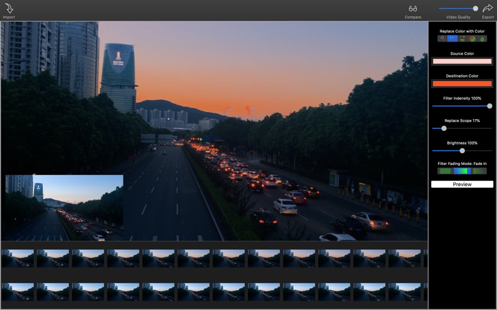Viewport: 497px width, 310px height.
Task: Select last full frame in the upper filmstrip
Action: click(x=404, y=259)
